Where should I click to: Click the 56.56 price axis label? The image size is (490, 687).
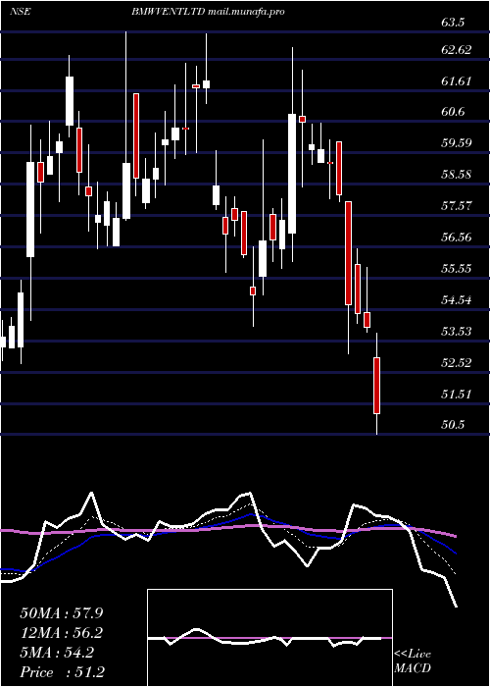[x=457, y=238]
